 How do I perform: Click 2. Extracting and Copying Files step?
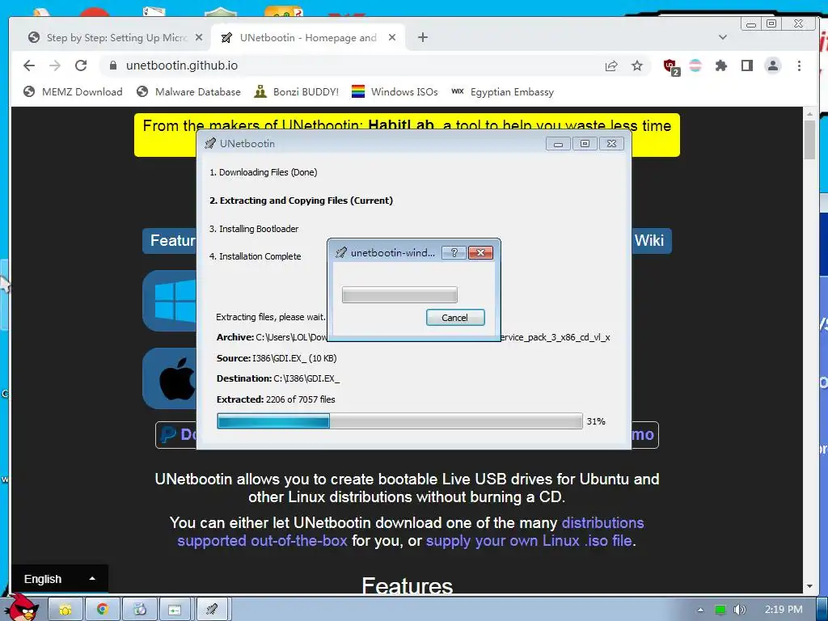click(x=301, y=201)
